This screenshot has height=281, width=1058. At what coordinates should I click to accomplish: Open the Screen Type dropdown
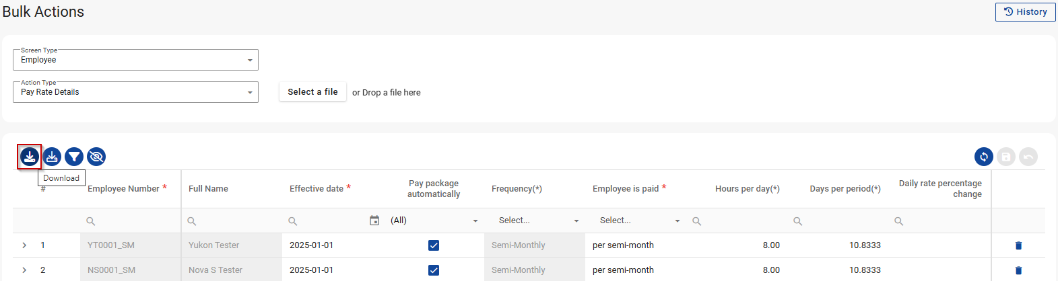point(135,60)
